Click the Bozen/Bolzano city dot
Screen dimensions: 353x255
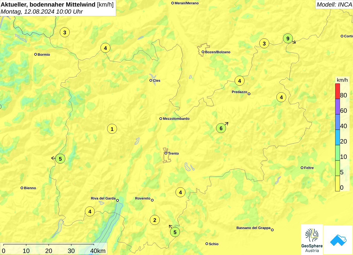pyautogui.click(x=203, y=52)
